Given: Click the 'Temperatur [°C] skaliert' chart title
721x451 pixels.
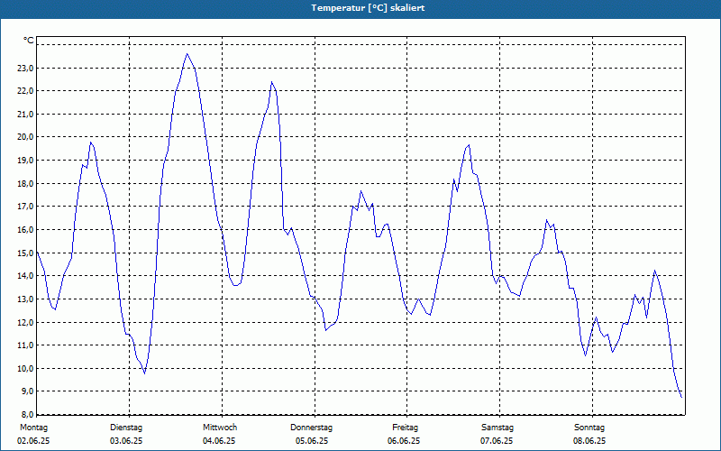Looking at the screenshot, I should [368, 8].
